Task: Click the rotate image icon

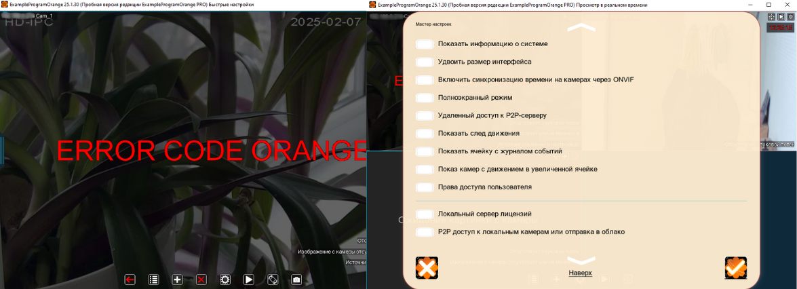Action: tap(272, 280)
